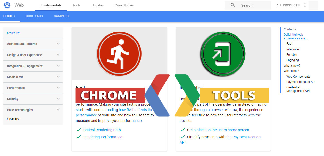Jump to Integrated in Contents
This screenshot has height=156, width=324.
(x=293, y=49)
